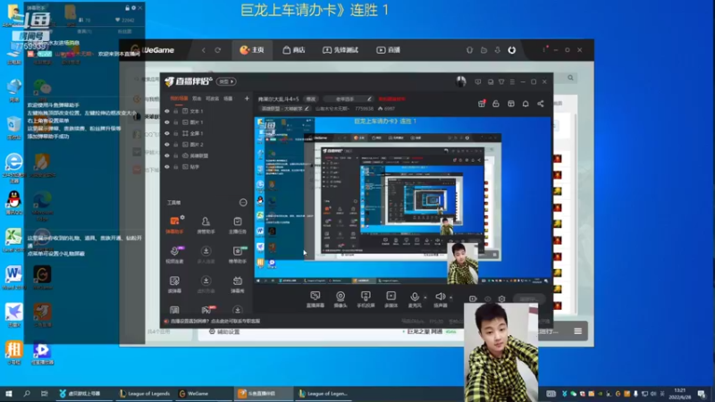Open the 房管助手 tool

pyautogui.click(x=206, y=225)
